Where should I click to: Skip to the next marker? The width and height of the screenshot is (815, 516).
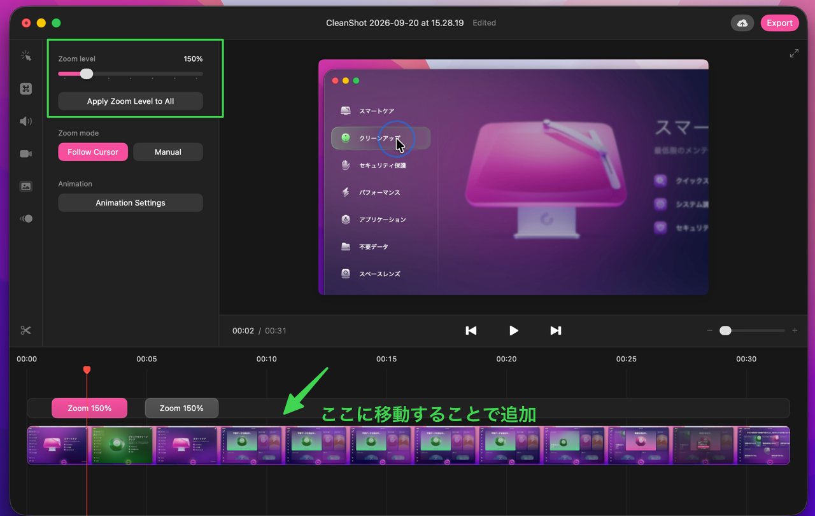tap(556, 330)
